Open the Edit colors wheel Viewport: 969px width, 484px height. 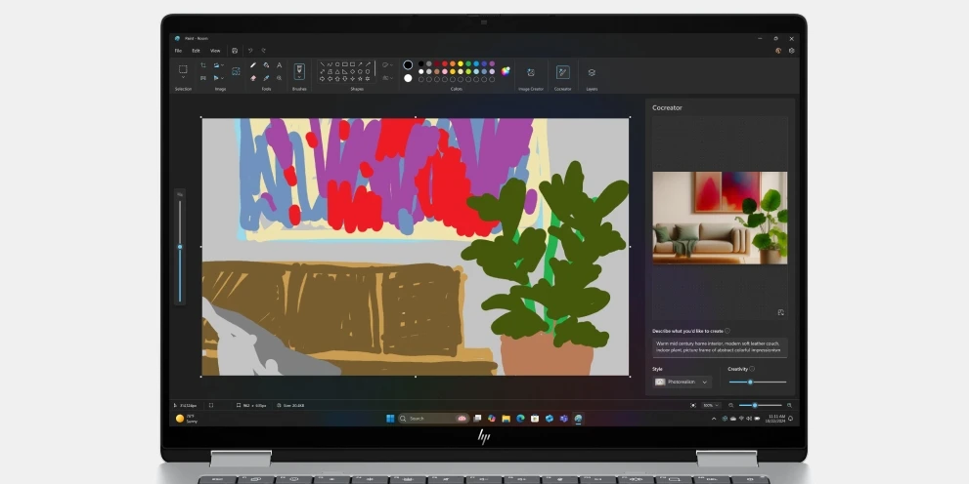[x=505, y=71]
